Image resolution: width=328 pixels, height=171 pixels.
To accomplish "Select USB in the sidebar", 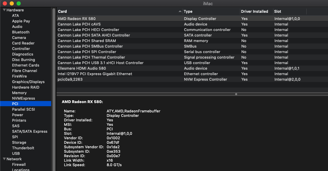I will 16,153.
